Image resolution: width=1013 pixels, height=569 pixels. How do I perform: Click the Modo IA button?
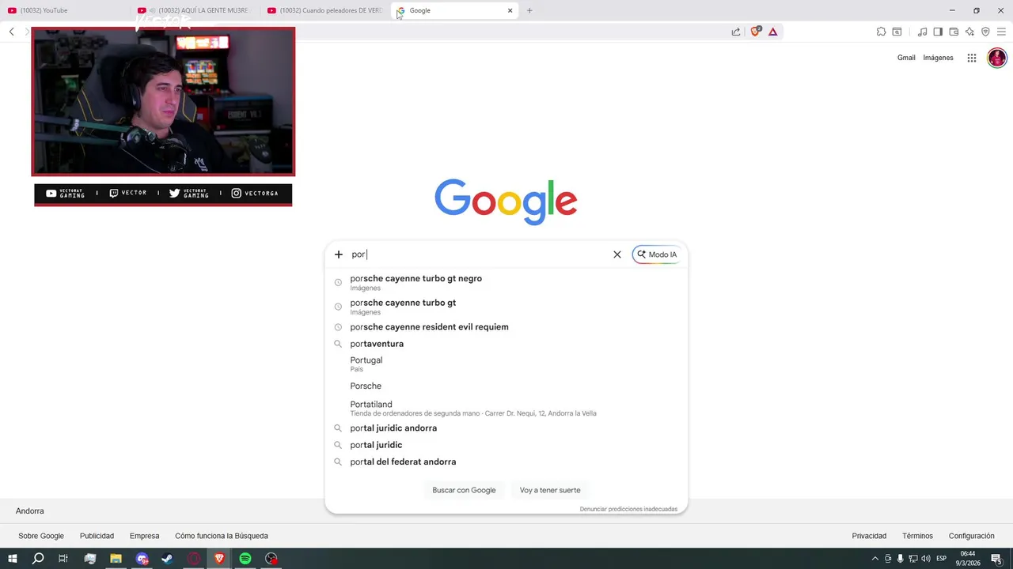point(657,254)
